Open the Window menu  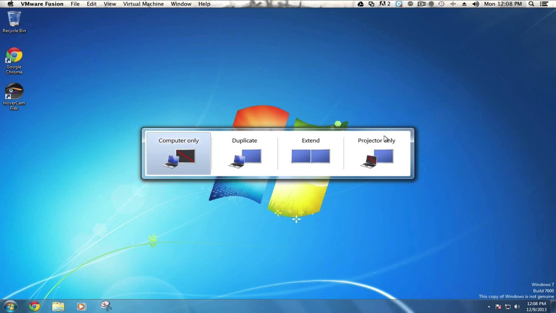click(x=181, y=4)
